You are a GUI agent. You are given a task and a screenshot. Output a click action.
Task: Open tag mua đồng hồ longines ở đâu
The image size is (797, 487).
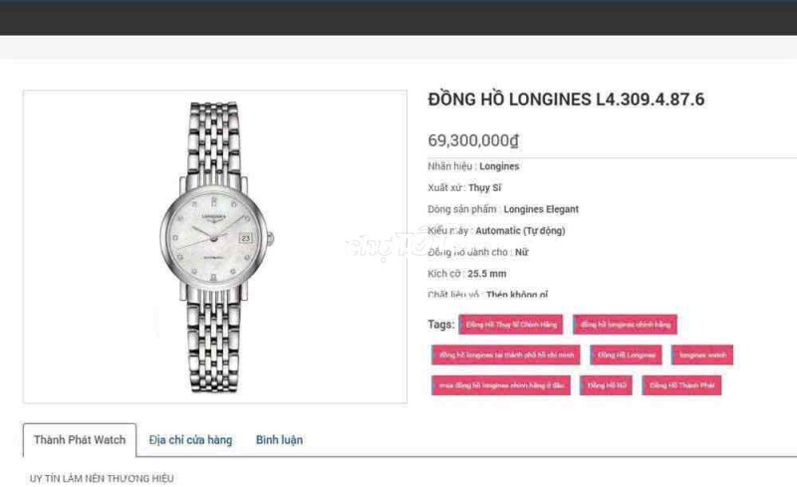click(x=501, y=385)
